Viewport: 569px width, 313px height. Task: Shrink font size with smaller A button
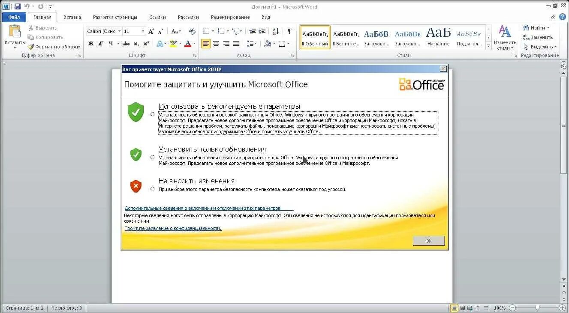coord(160,31)
